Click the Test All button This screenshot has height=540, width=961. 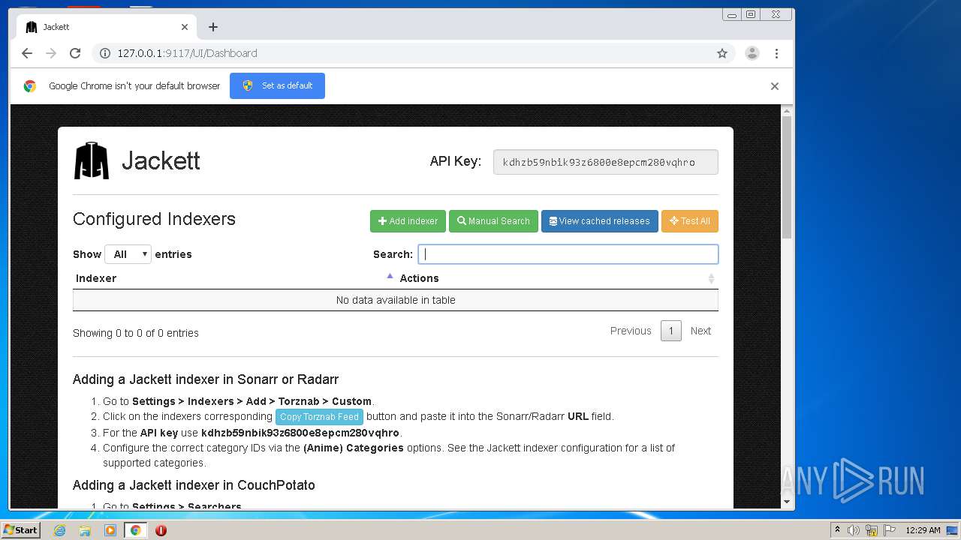pos(690,221)
